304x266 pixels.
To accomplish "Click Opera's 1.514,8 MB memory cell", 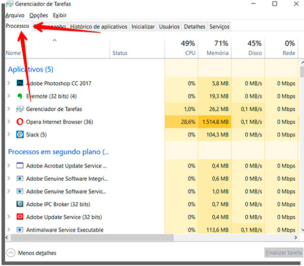I will tap(215, 122).
